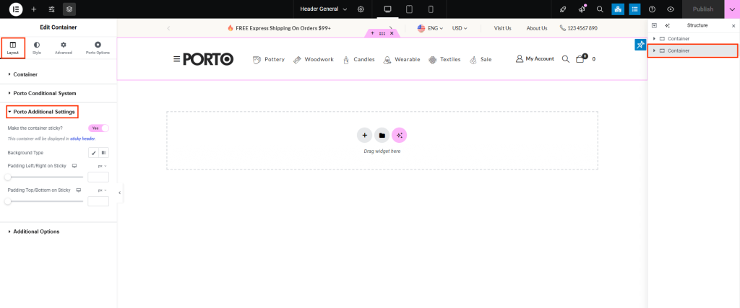Click the Publish button
Image resolution: width=740 pixels, height=308 pixels.
[x=702, y=9]
